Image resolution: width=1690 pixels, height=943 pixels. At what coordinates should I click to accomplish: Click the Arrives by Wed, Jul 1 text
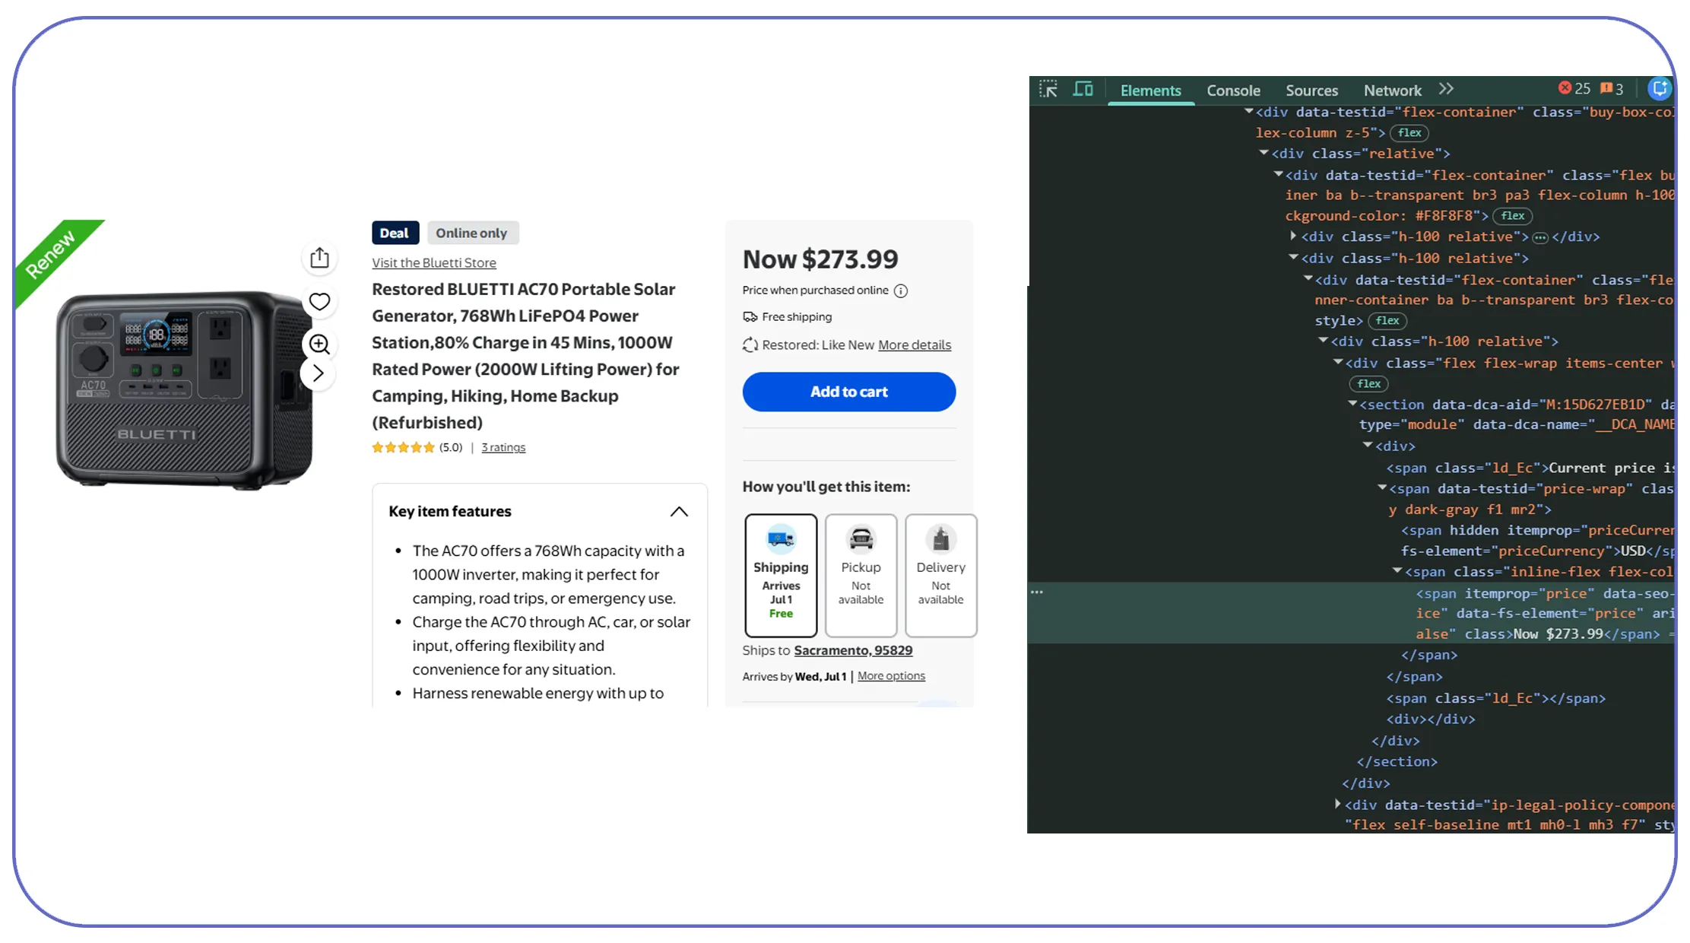(x=794, y=676)
